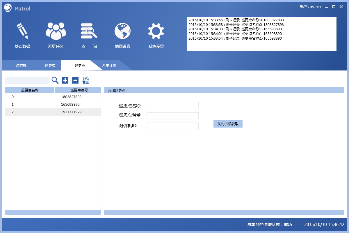Viewport: 349px width, 233px height.
Task: Switch to the 对讲机 tab
Action: pos(21,66)
